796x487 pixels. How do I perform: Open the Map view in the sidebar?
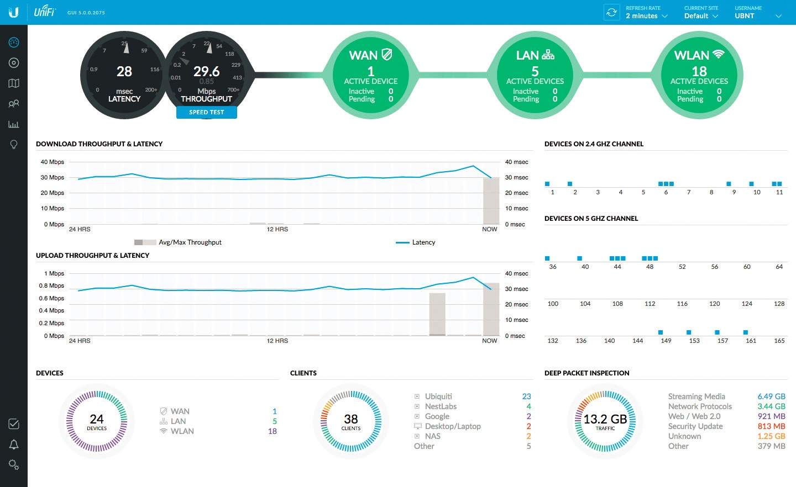click(14, 83)
